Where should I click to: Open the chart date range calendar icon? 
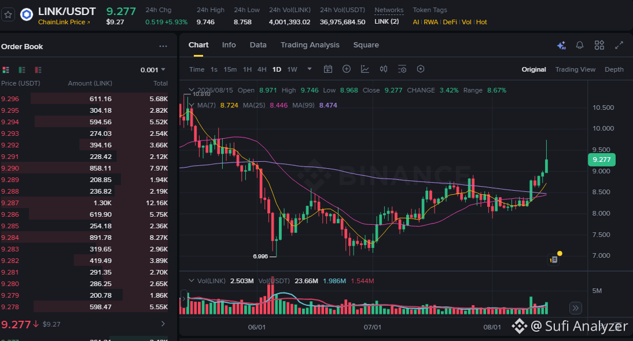pos(328,69)
